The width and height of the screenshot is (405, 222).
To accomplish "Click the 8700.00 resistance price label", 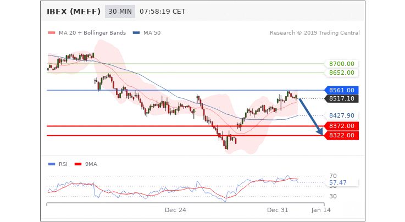I will 341,64.
